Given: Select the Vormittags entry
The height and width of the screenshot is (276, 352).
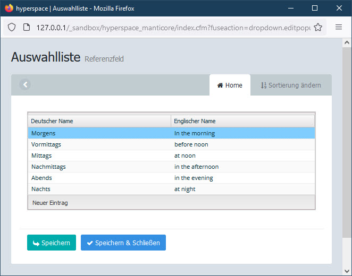Looking at the screenshot, I should pyautogui.click(x=46, y=144).
